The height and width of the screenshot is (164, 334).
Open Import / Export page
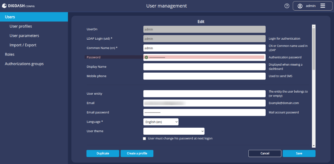coord(23,45)
